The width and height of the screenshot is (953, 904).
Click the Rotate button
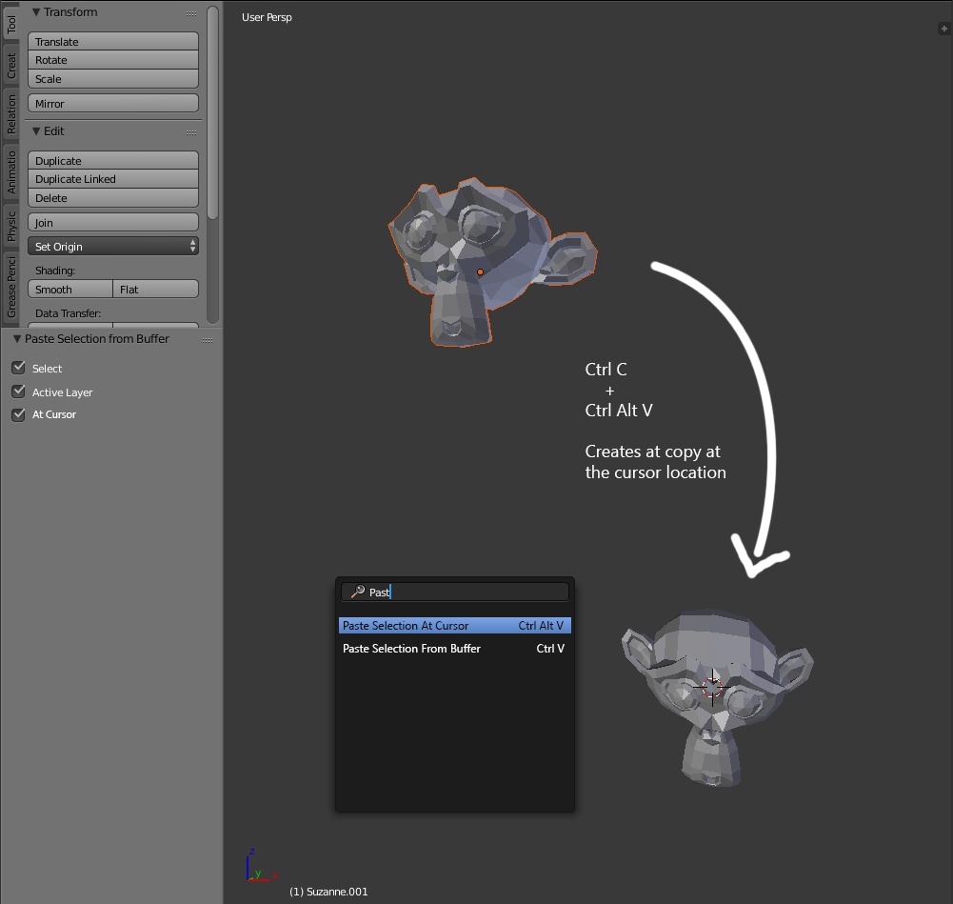point(113,60)
